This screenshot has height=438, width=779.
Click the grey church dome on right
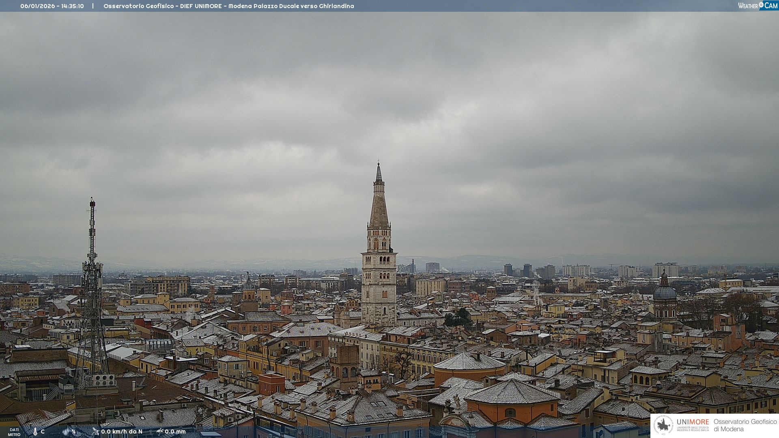[665, 292]
